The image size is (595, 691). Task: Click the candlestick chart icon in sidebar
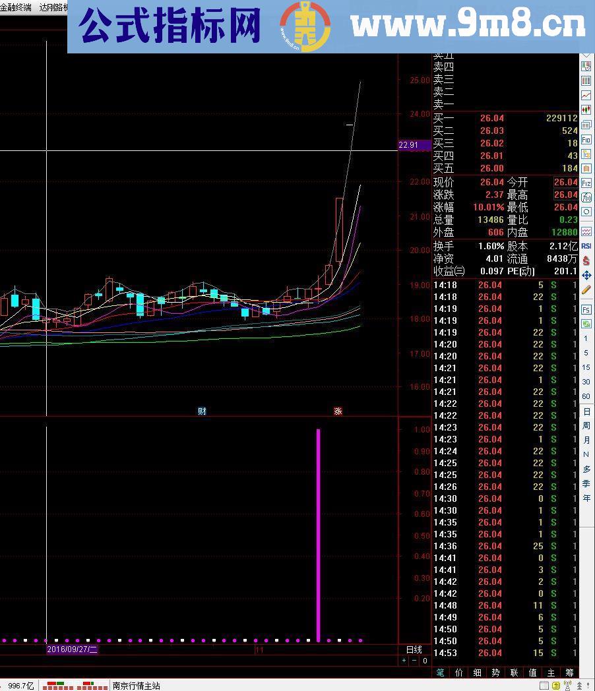pyautogui.click(x=586, y=110)
